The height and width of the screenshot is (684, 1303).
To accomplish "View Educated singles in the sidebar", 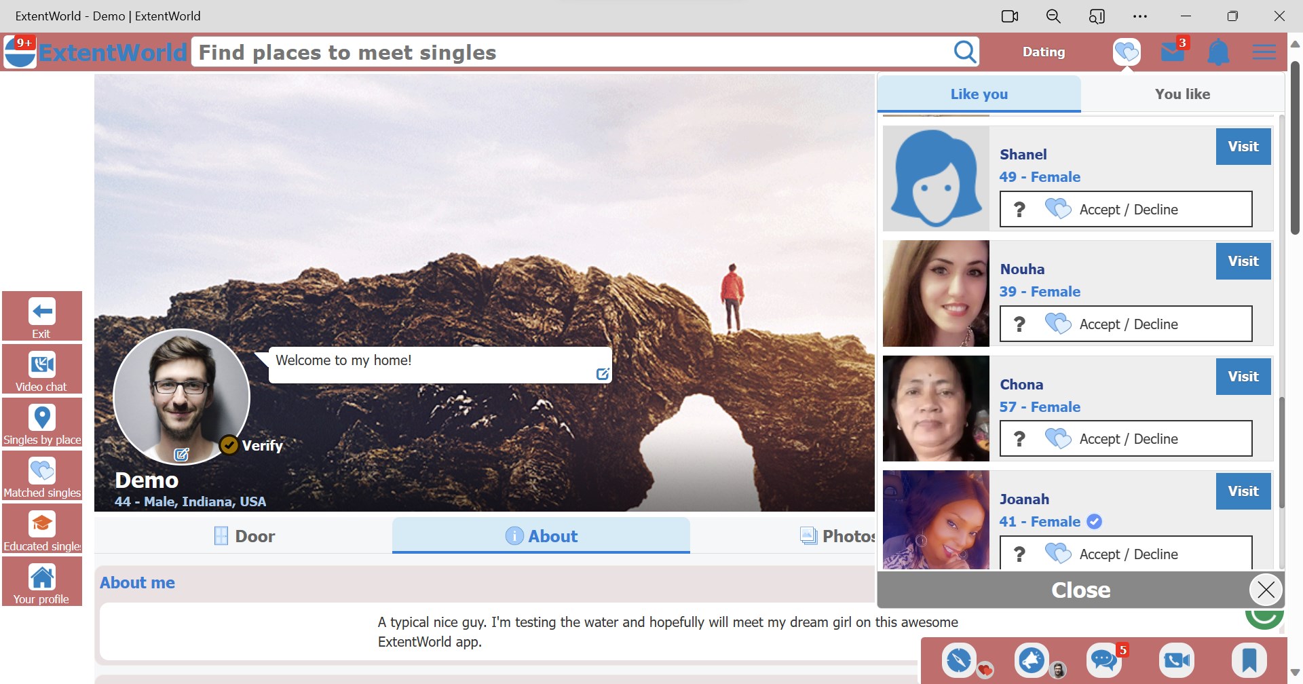I will [x=42, y=528].
